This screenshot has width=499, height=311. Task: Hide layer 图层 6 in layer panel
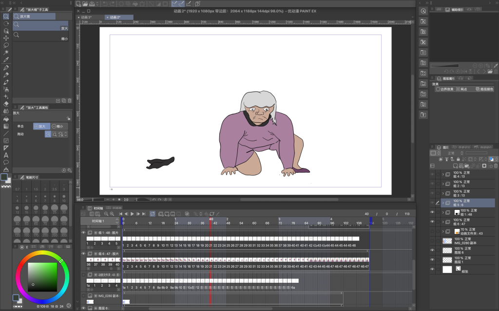click(x=432, y=250)
